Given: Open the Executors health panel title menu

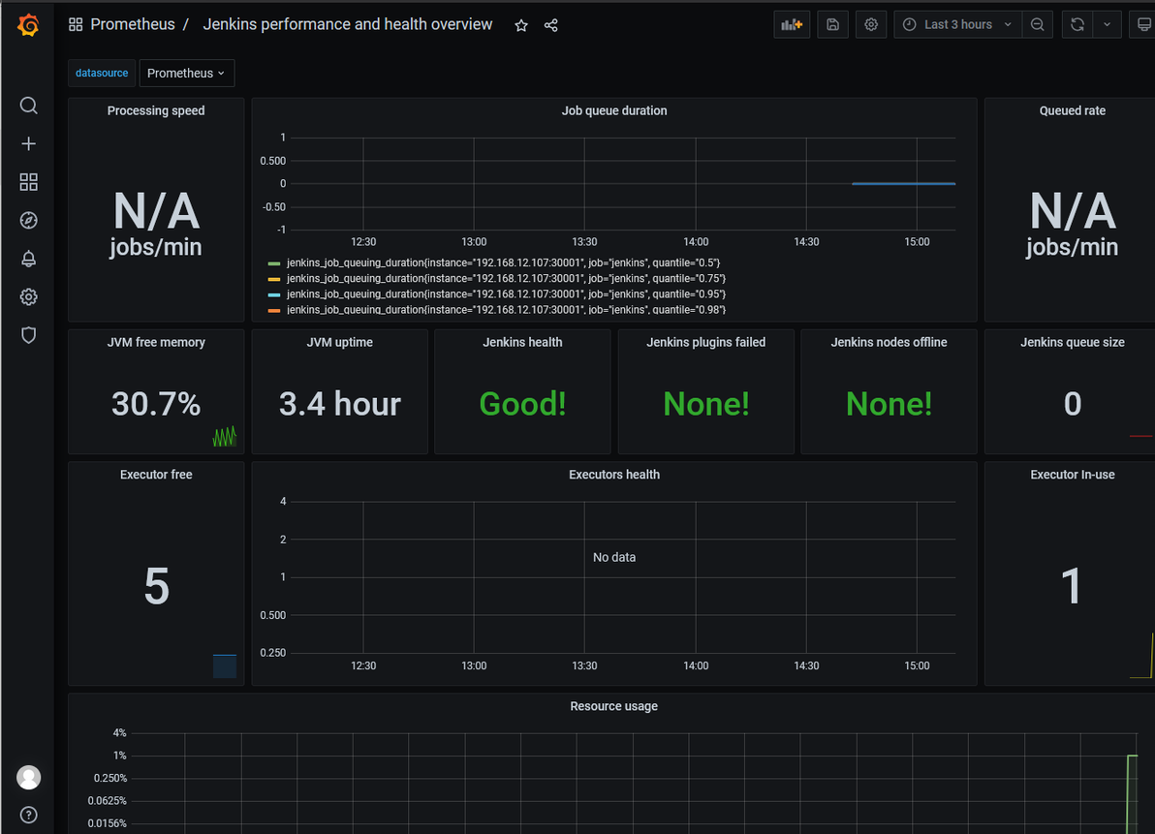Looking at the screenshot, I should (x=613, y=475).
